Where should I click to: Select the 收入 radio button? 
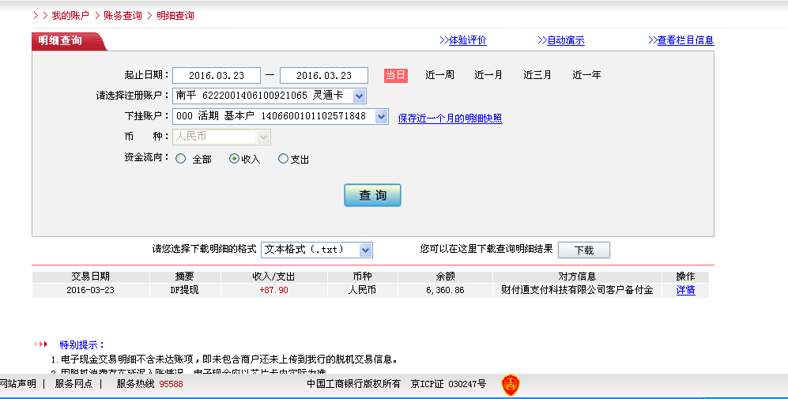pos(234,159)
